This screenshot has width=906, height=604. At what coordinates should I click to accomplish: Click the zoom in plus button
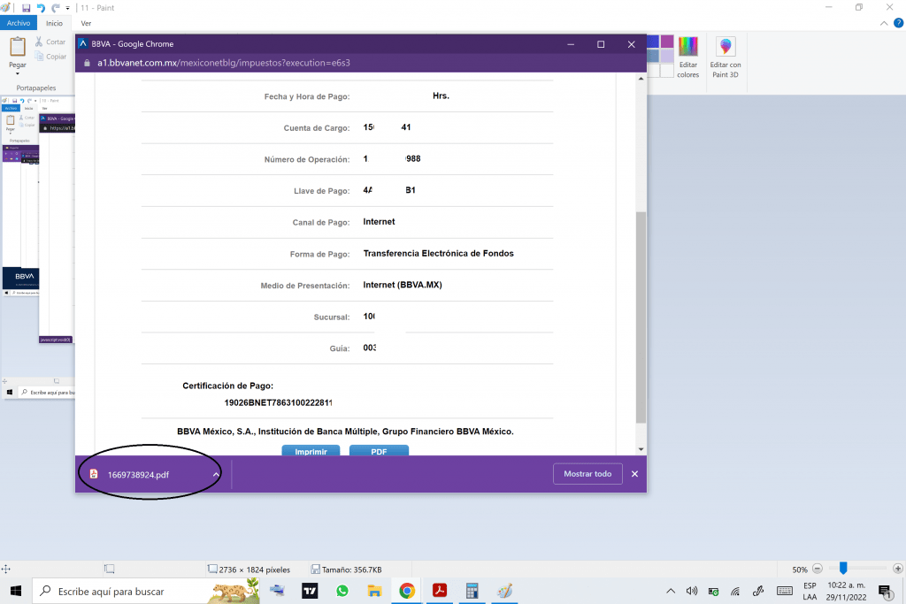[x=897, y=569]
